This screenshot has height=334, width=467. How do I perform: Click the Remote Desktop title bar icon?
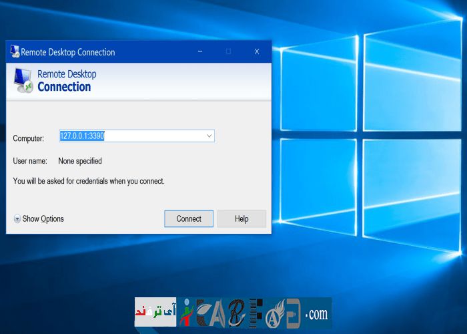14,52
